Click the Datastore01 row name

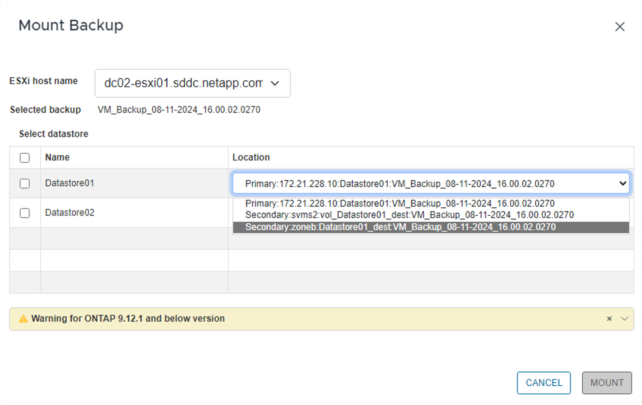[x=70, y=183]
